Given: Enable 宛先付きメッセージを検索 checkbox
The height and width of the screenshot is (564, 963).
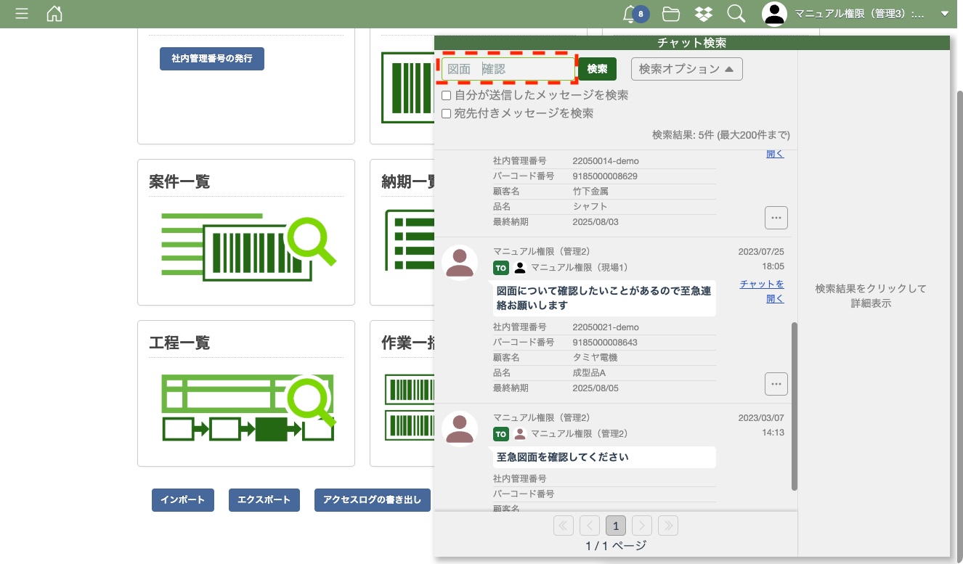Looking at the screenshot, I should tap(447, 114).
